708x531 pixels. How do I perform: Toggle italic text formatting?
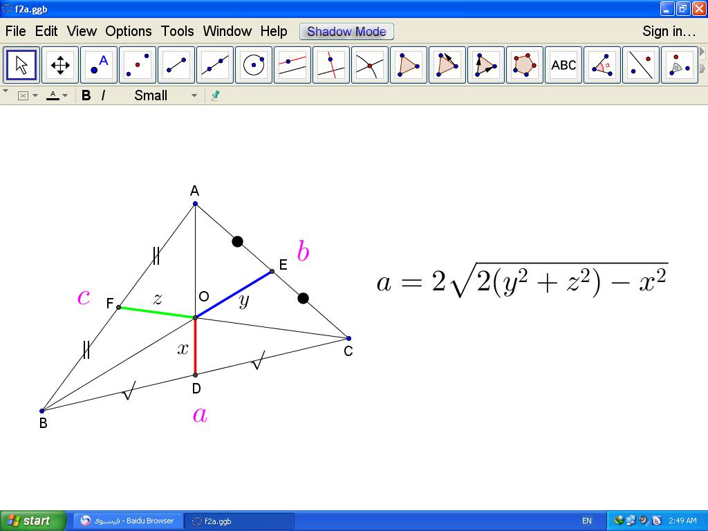click(103, 95)
